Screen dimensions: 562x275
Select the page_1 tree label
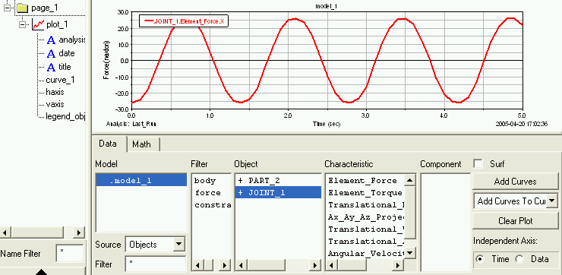tap(45, 8)
